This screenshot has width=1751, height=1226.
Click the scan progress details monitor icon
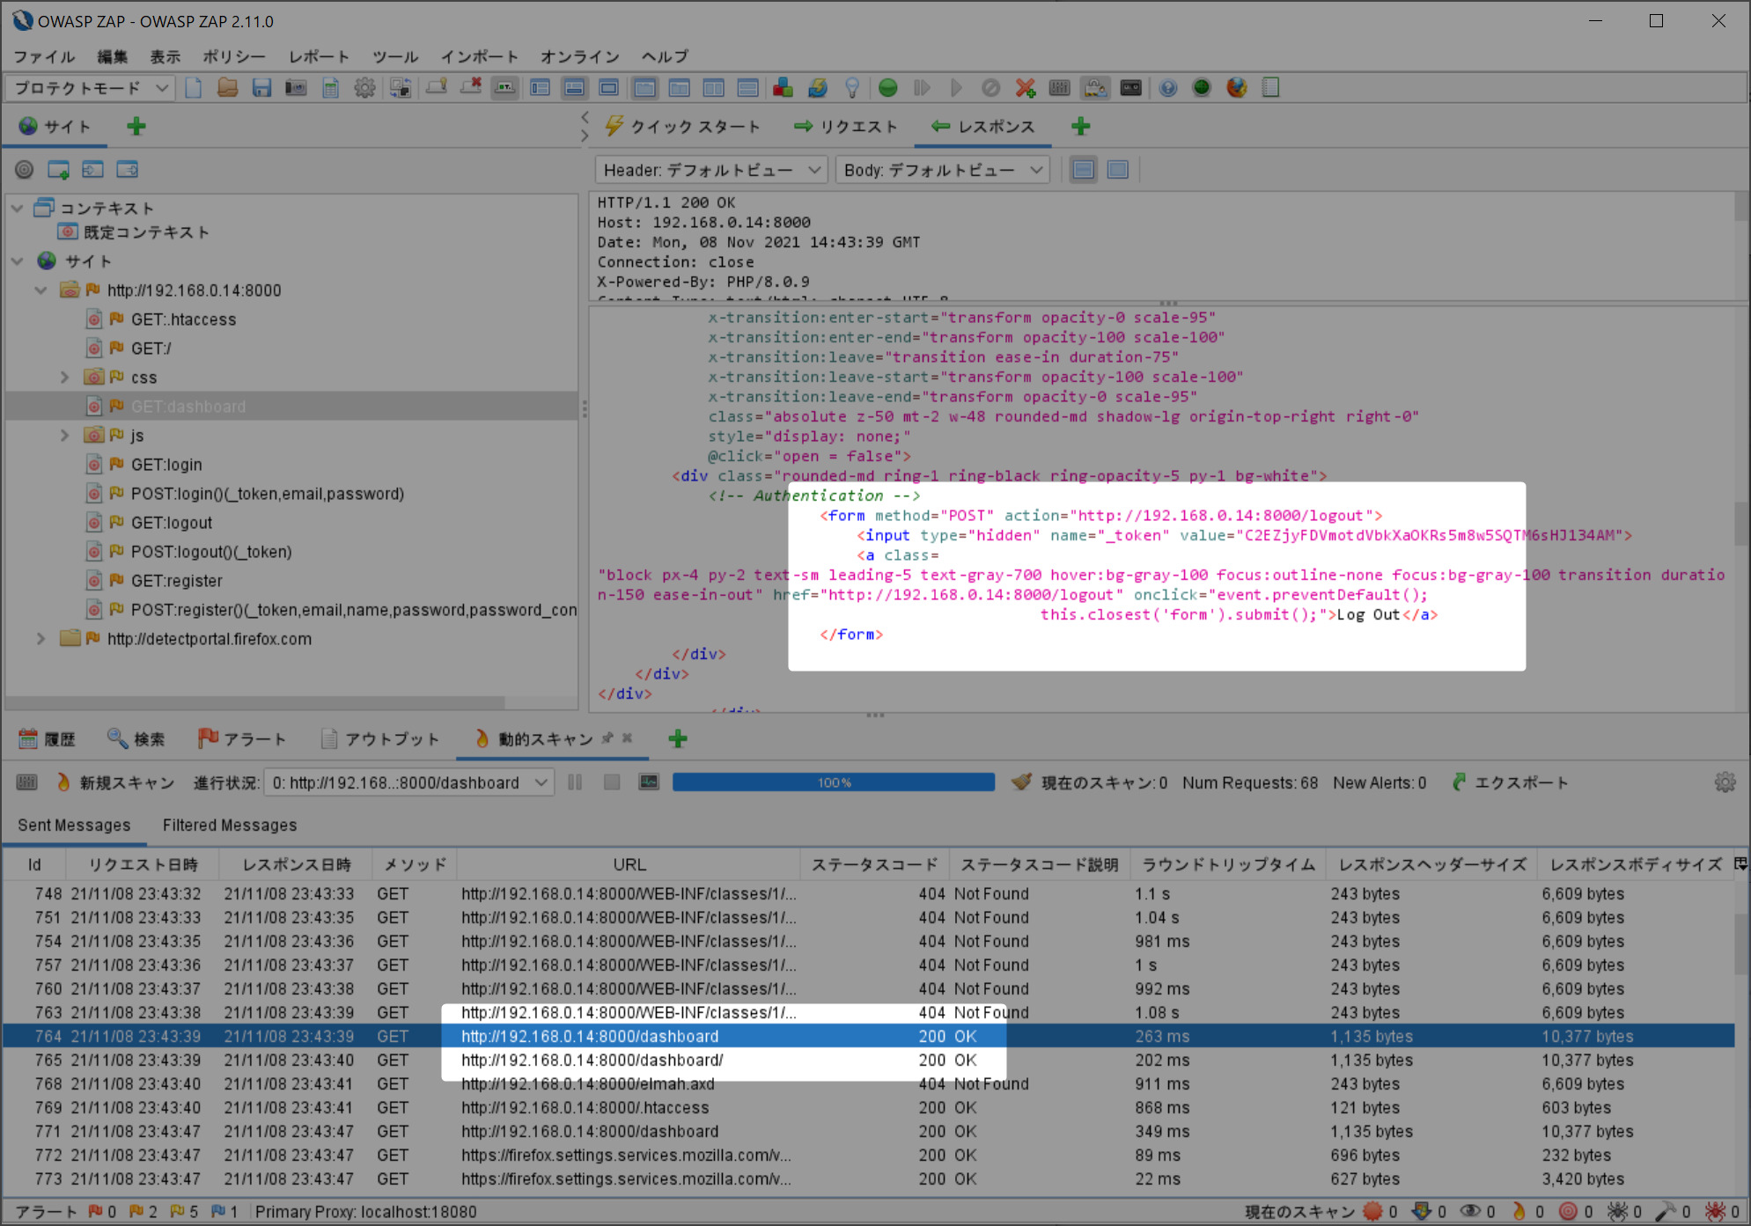[649, 782]
